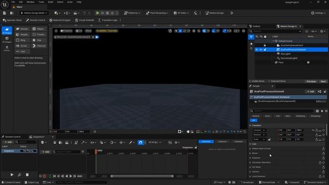
Task: Open the File menu
Action: coord(13,2)
